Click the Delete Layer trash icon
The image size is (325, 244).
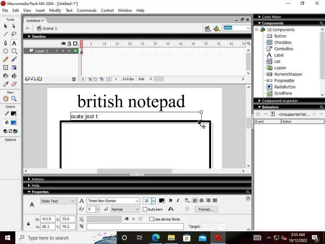pyautogui.click(x=74, y=79)
